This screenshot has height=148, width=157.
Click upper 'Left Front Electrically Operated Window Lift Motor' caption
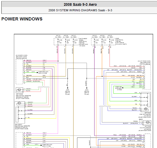coord(23,96)
